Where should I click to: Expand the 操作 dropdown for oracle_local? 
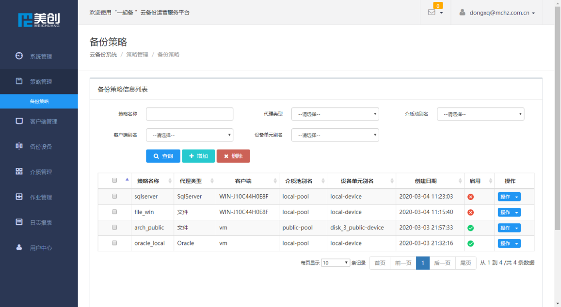click(509, 244)
